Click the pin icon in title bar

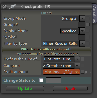pyautogui.click(x=12, y=6)
